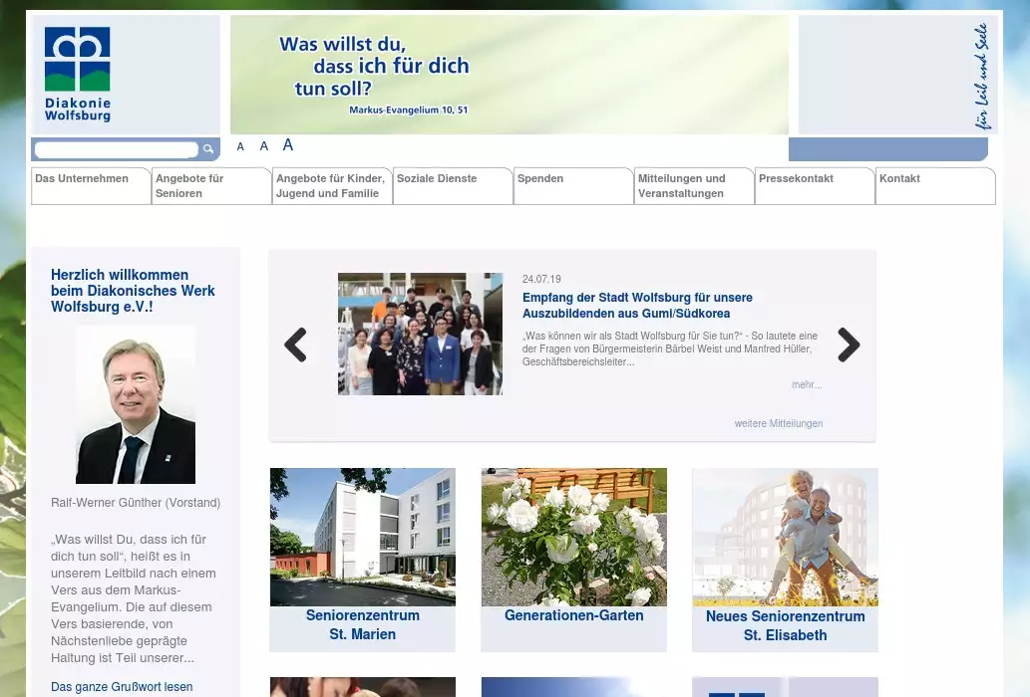The image size is (1030, 697).
Task: Open the Seniorenzentrum St. Marien tile
Action: click(x=362, y=560)
